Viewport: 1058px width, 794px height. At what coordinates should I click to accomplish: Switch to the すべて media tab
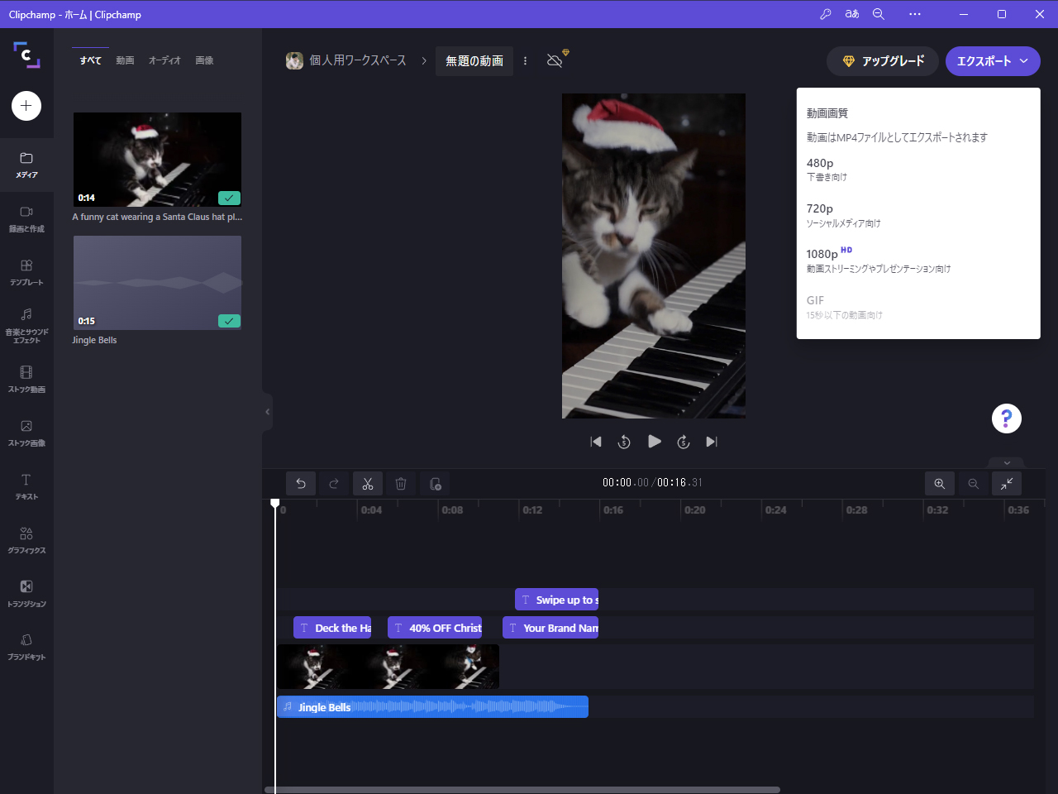click(x=91, y=60)
